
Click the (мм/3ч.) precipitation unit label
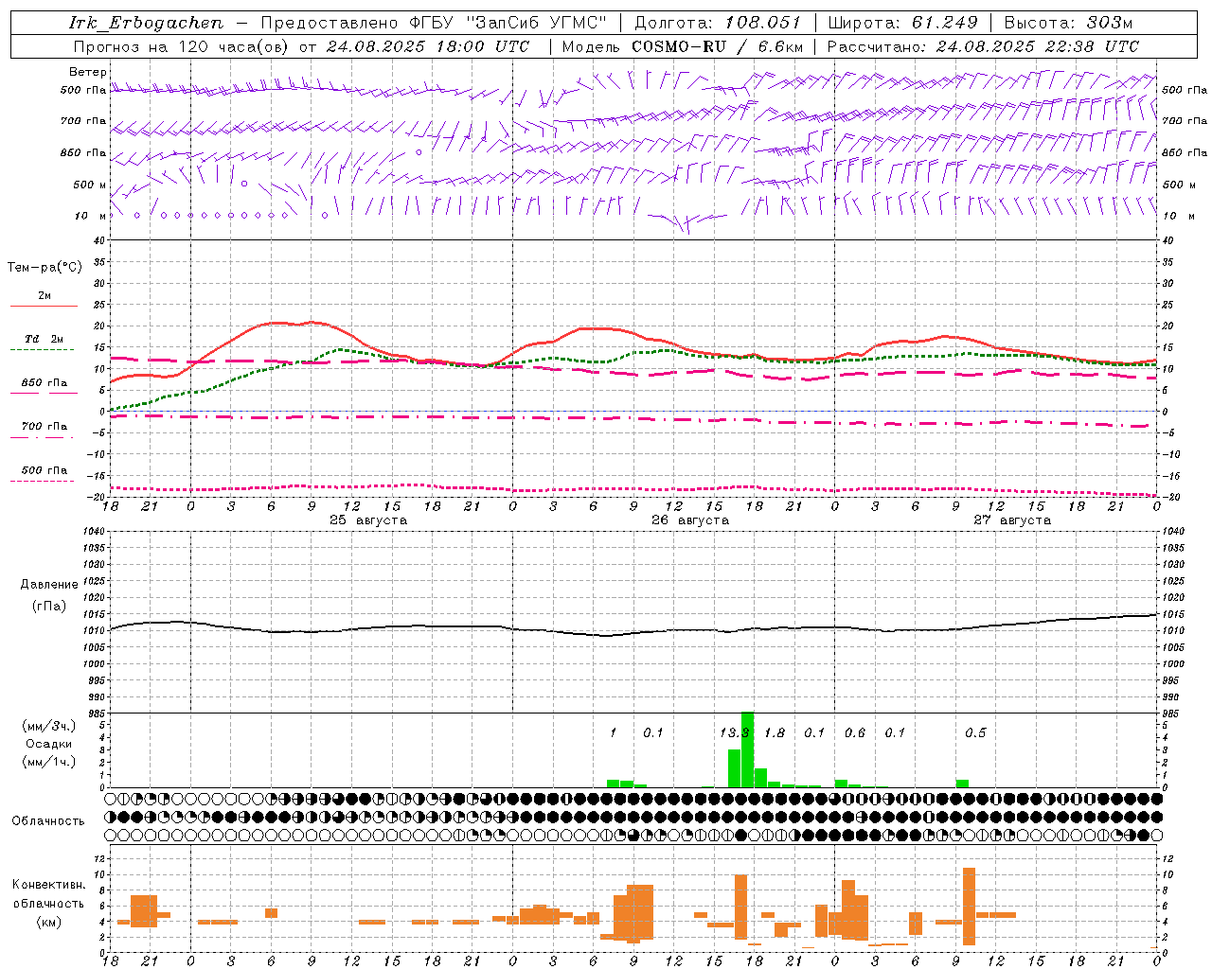[x=49, y=726]
